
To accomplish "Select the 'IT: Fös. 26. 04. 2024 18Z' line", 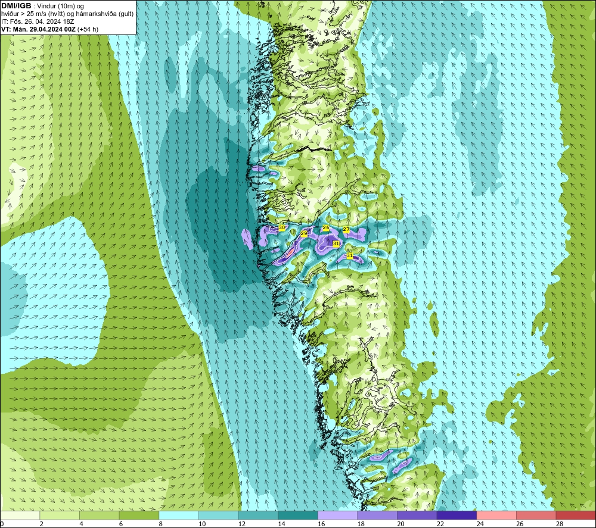I will [38, 21].
